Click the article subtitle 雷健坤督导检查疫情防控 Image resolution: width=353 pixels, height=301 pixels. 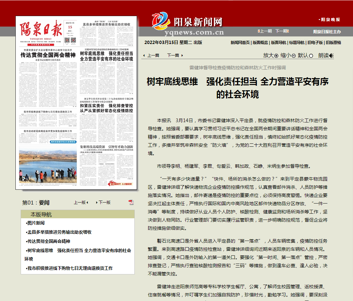[x=238, y=68]
